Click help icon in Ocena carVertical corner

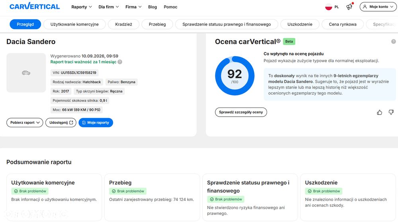pos(394,41)
